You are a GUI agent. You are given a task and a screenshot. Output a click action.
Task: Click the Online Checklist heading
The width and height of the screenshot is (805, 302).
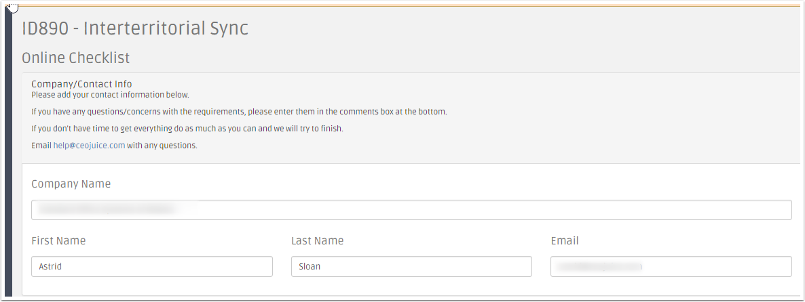click(75, 58)
